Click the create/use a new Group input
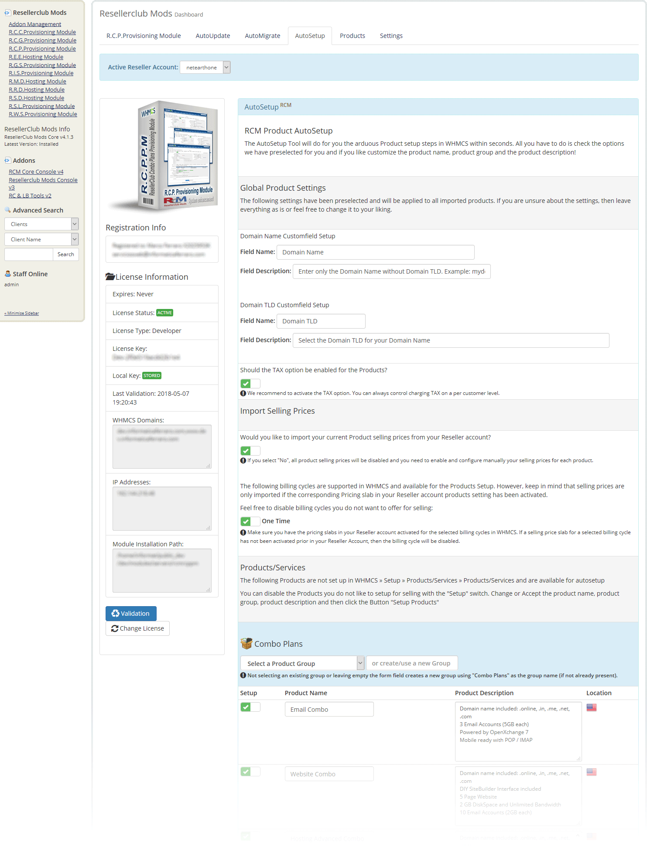Screen dimensions: 647x861 click(x=412, y=663)
